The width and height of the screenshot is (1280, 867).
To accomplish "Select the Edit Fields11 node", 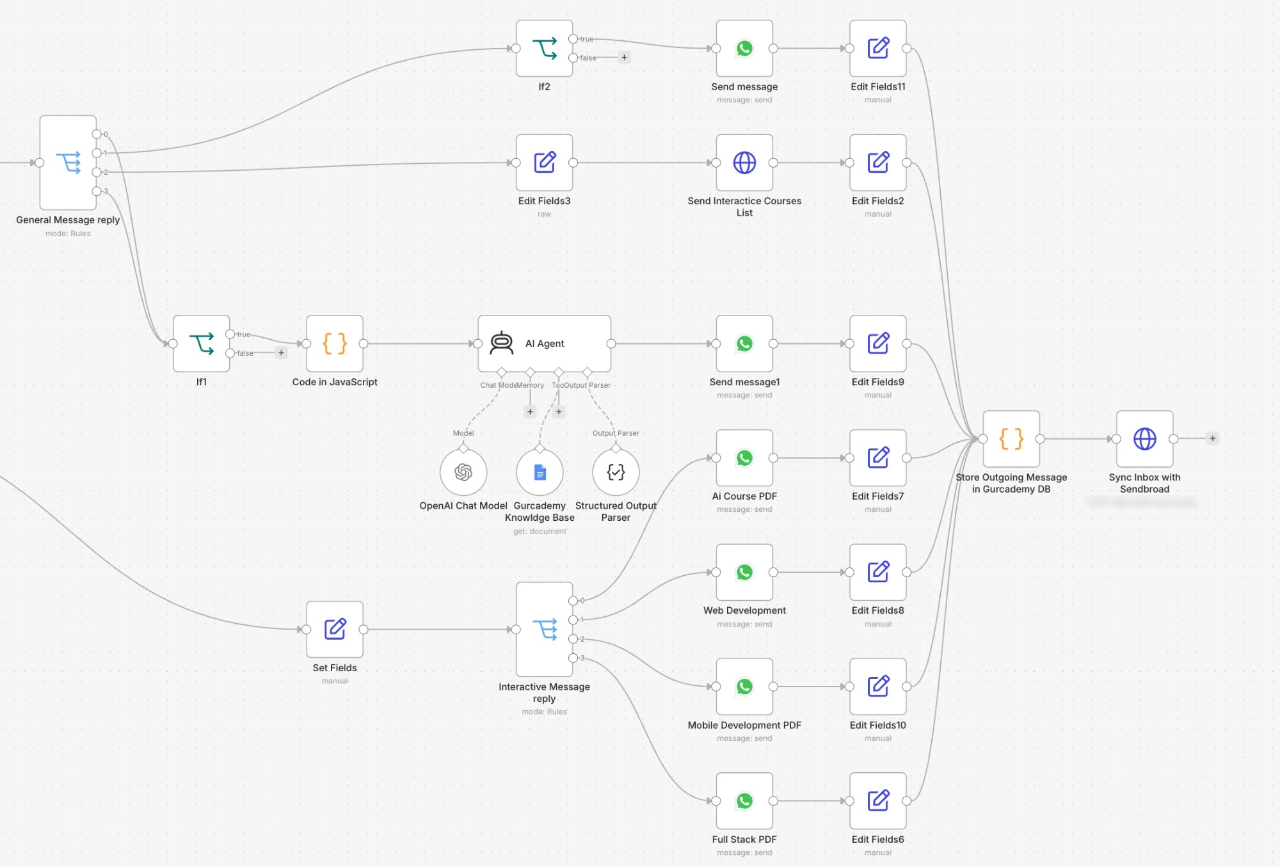I will [878, 49].
